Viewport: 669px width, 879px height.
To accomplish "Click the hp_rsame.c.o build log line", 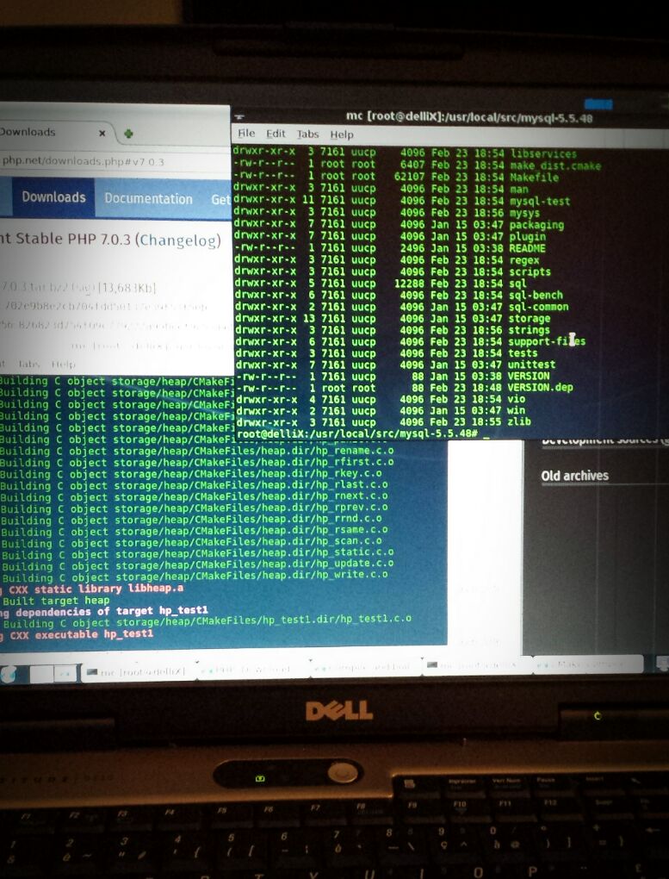I will click(x=194, y=530).
